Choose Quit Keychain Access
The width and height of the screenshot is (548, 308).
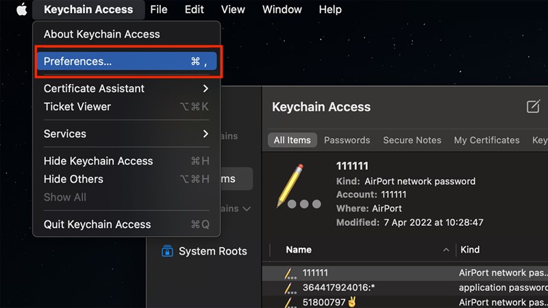pos(127,224)
